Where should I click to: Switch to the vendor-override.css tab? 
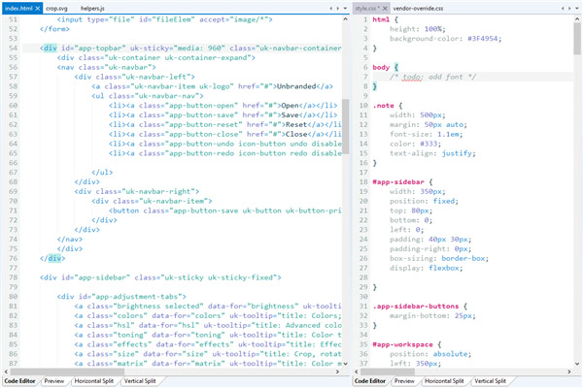(418, 8)
